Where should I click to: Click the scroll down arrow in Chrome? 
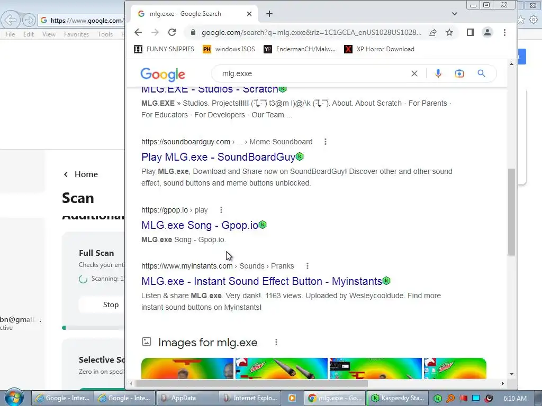511,374
